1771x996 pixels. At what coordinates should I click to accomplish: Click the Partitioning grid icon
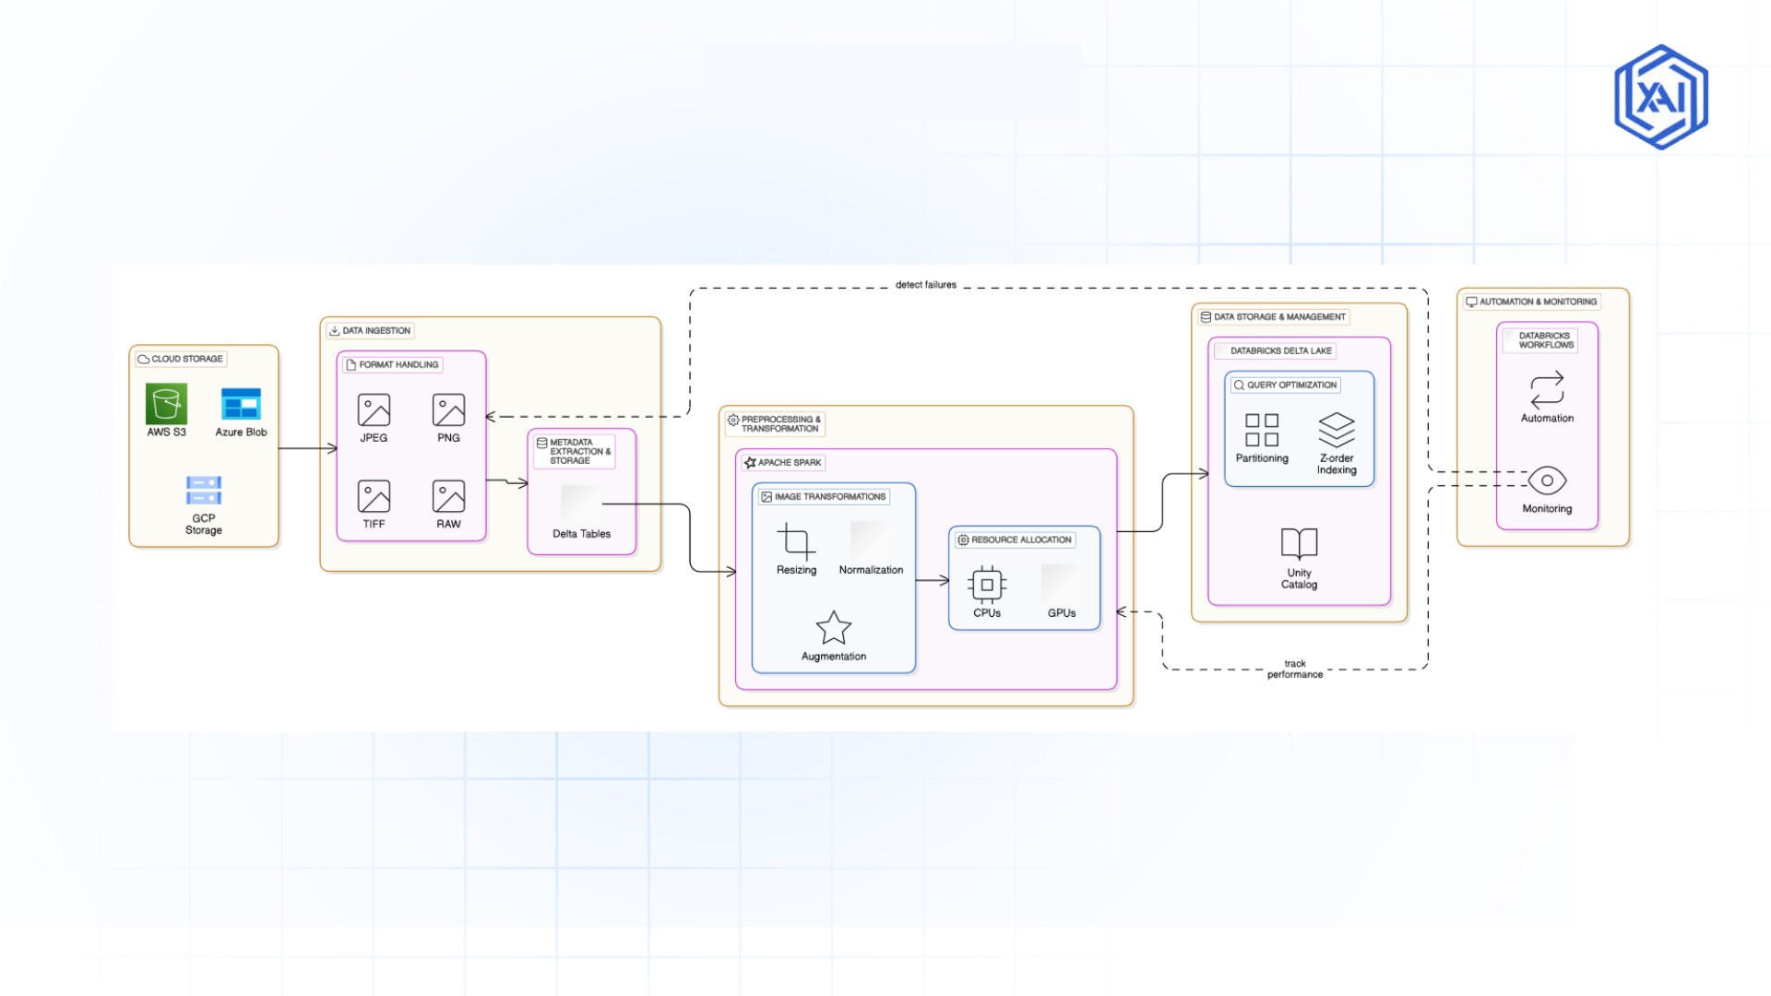[1262, 431]
